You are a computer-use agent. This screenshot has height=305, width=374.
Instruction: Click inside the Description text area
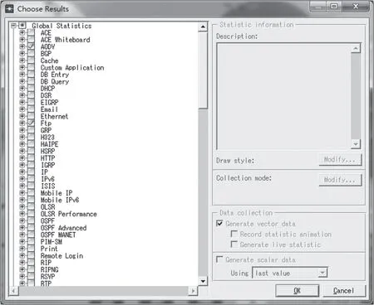click(x=283, y=96)
